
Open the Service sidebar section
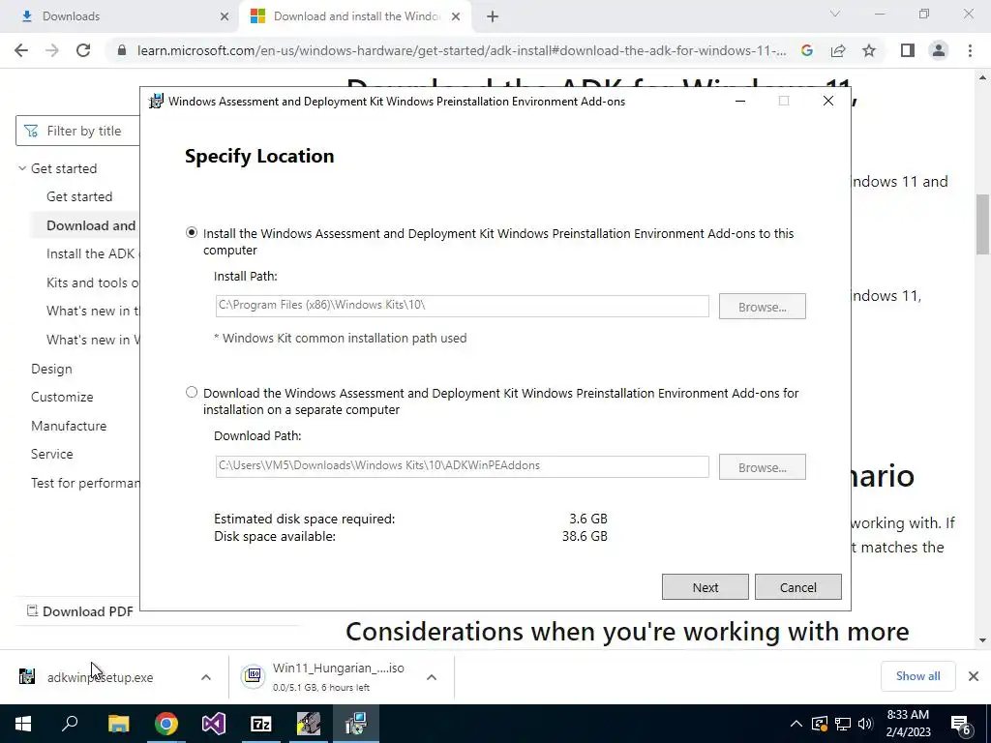click(52, 454)
